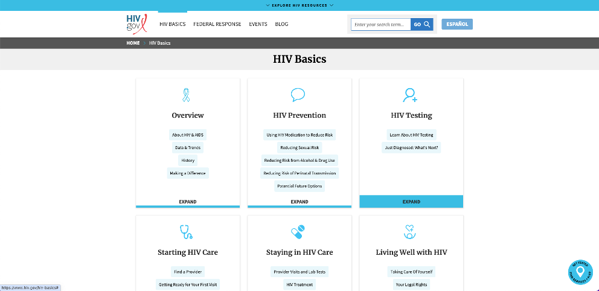Click the stethoscope Starting HIV Care icon
This screenshot has width=599, height=291.
click(x=186, y=232)
